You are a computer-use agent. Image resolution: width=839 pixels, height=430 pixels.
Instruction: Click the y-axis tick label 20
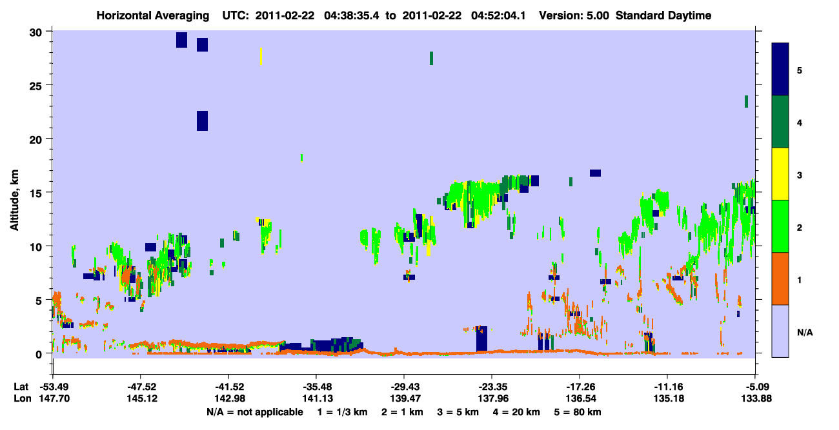(37, 139)
